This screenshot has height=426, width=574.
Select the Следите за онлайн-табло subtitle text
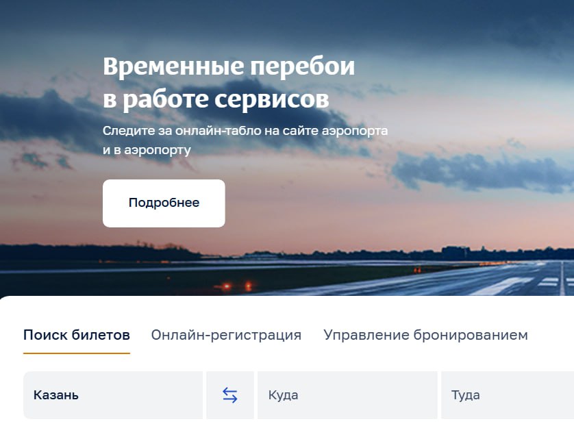click(x=245, y=131)
